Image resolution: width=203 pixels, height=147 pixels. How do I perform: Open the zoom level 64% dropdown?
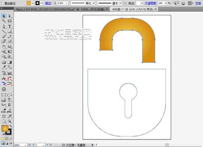click(25, 145)
